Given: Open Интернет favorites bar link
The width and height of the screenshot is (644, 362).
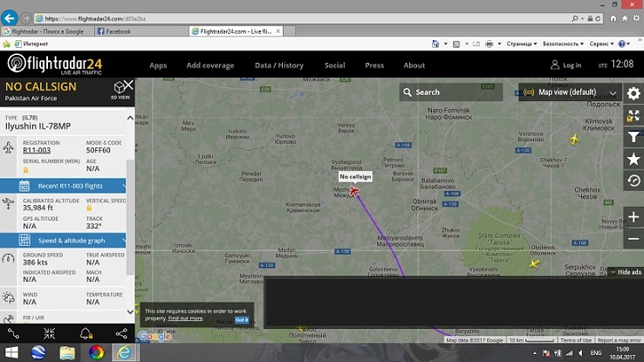Looking at the screenshot, I should tap(32, 44).
